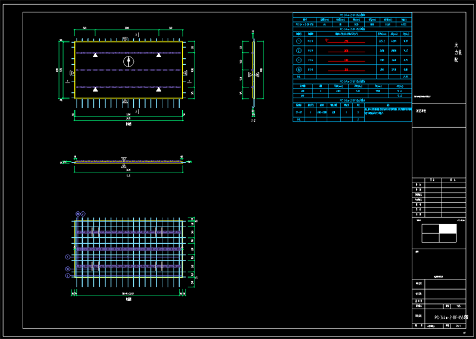Click the fourth circled rebar number in the table
Image resolution: width=476 pixels, height=339 pixels.
pyautogui.click(x=299, y=70)
